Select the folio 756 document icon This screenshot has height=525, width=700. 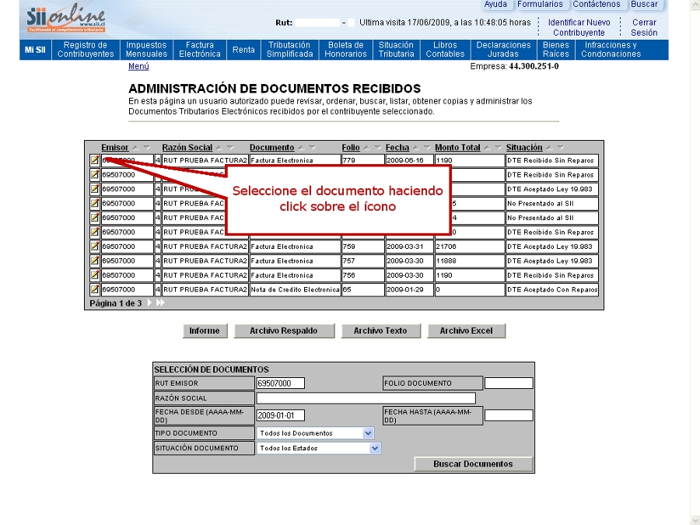click(x=95, y=275)
